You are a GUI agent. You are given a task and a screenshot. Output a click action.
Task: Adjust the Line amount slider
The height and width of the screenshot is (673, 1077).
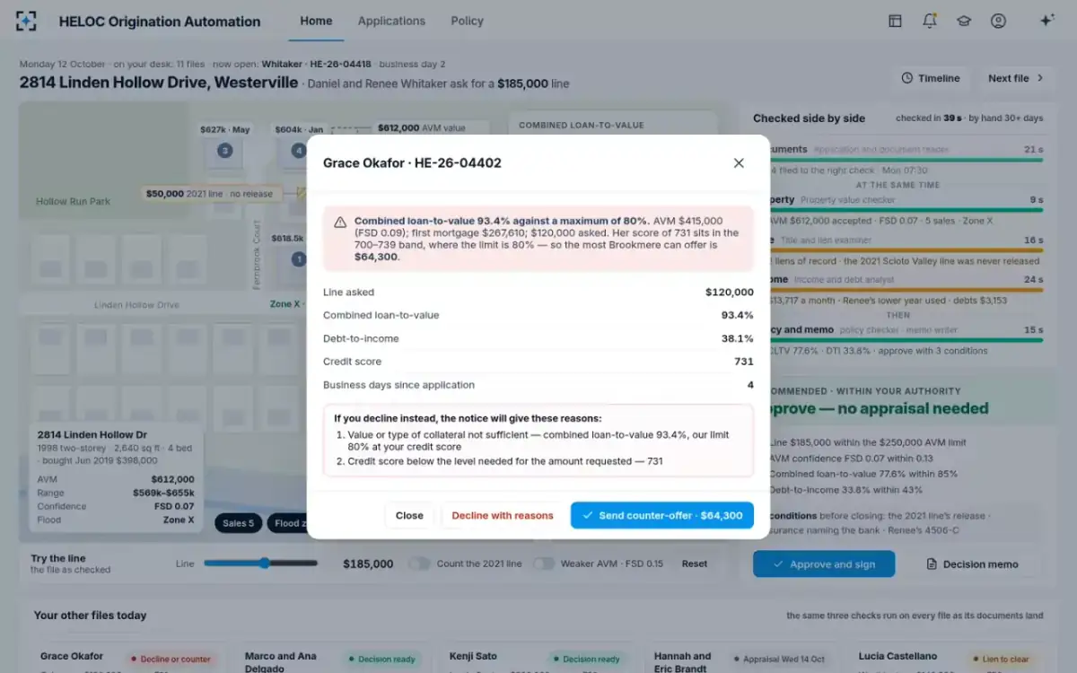coord(260,564)
